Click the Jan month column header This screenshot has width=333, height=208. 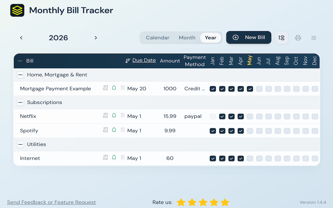point(213,61)
